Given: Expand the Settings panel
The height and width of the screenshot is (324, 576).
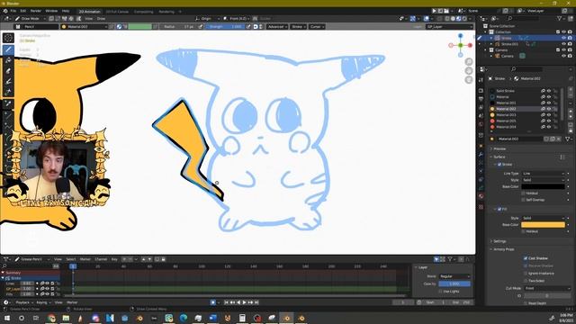Looking at the screenshot, I should coord(499,241).
